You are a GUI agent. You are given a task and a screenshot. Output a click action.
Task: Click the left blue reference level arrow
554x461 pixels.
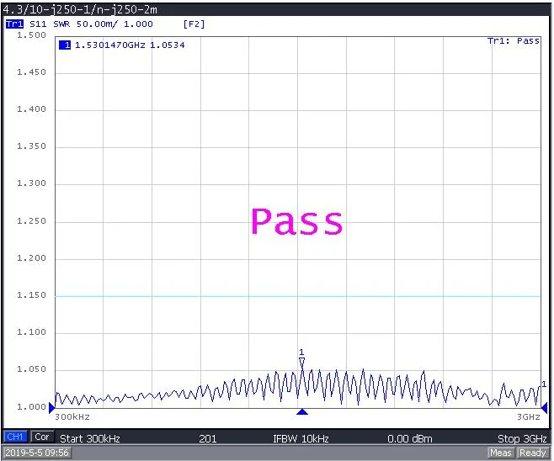[51, 407]
